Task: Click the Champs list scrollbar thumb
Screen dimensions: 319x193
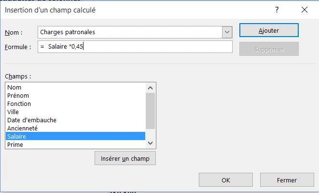Action: click(151, 111)
